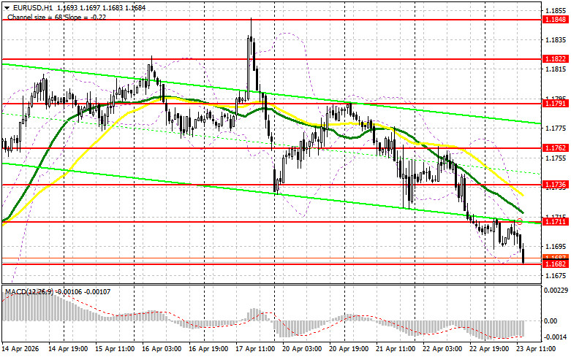
Task: Click the red circle marker near 1.1711
Action: tap(520, 221)
